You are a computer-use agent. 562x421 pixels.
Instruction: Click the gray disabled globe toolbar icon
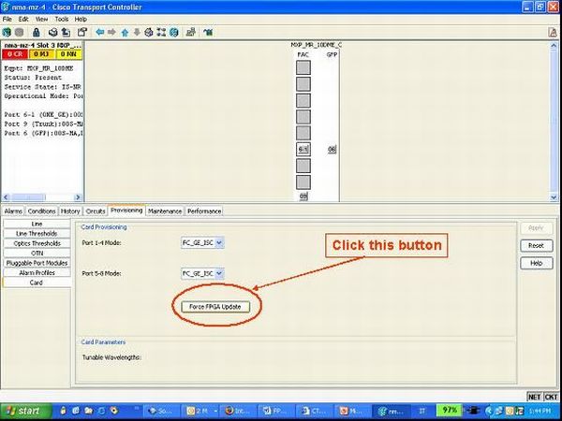20,33
